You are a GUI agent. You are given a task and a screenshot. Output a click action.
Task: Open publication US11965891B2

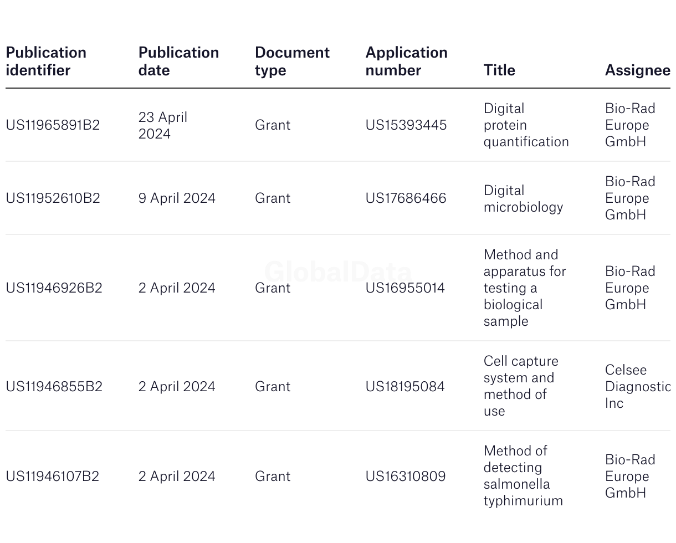53,125
